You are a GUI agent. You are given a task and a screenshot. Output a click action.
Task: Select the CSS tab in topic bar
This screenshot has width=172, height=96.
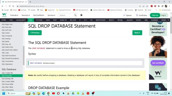tap(11, 20)
